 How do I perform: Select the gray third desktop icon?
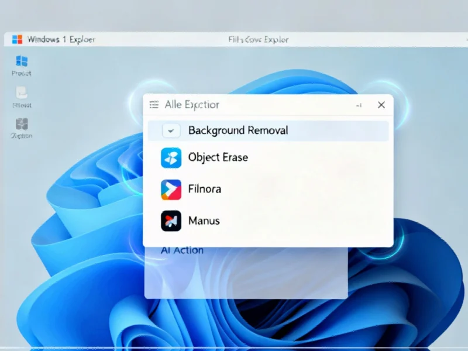click(22, 124)
